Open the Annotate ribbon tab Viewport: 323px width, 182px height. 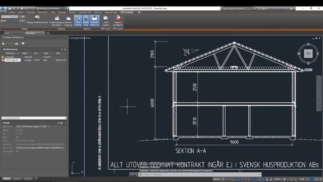30,12
